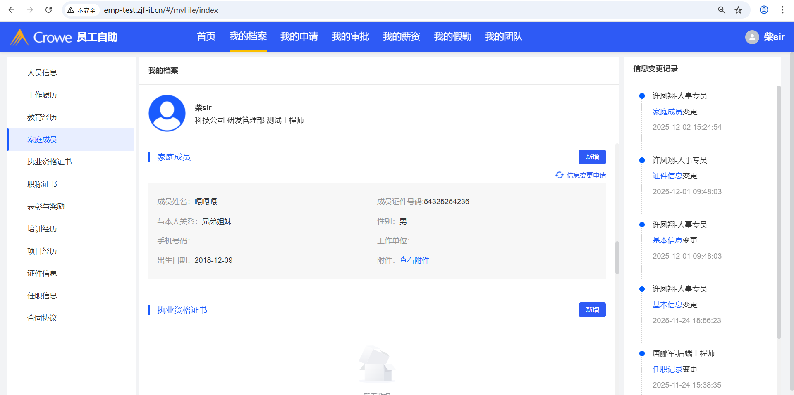Click the Crowe logo
The height and width of the screenshot is (395, 794).
coord(41,37)
